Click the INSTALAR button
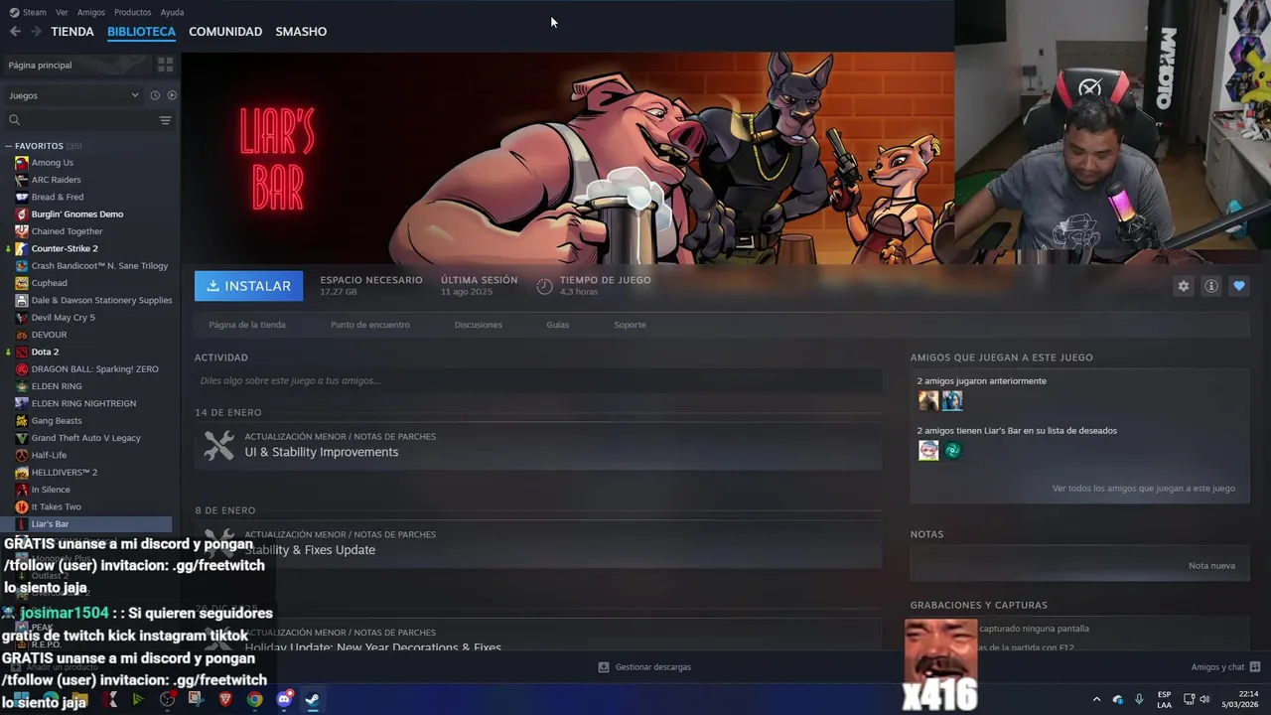The width and height of the screenshot is (1271, 715). [248, 286]
